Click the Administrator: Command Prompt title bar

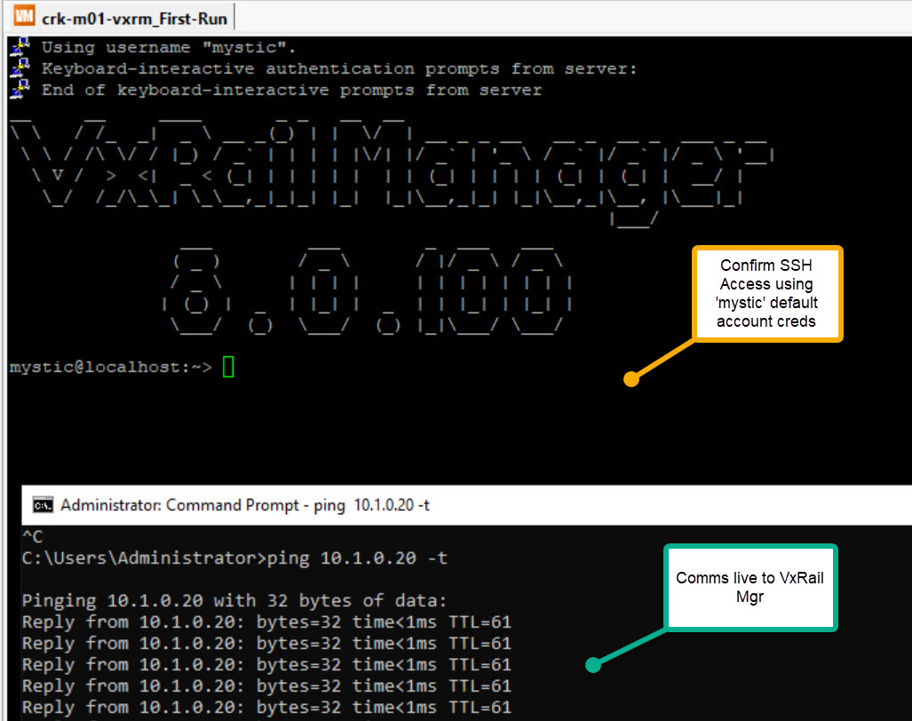244,505
